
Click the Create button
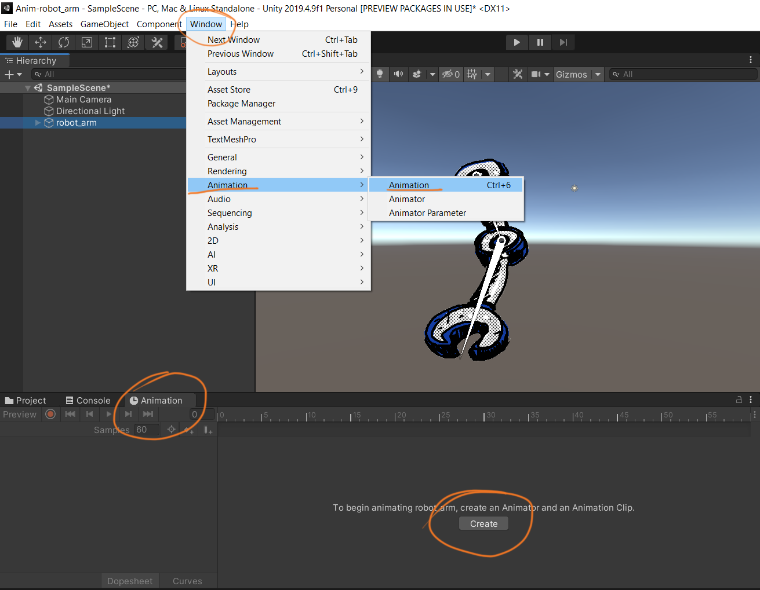pos(483,524)
